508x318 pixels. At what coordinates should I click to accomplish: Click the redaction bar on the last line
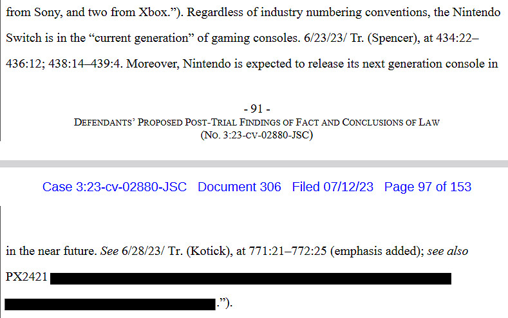click(109, 303)
